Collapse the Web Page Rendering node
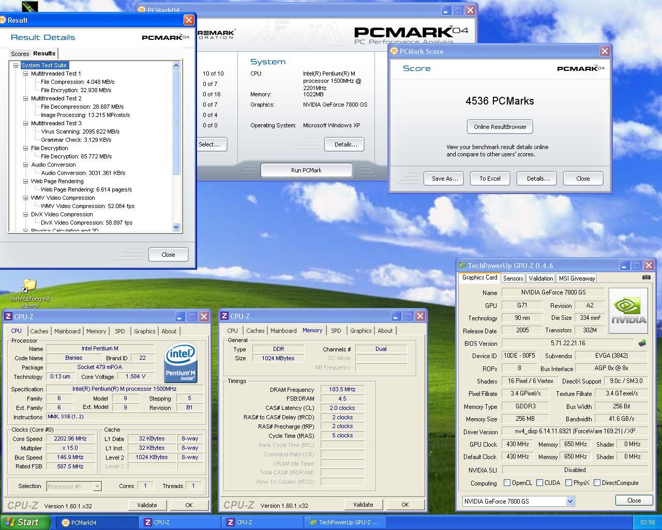 click(26, 181)
